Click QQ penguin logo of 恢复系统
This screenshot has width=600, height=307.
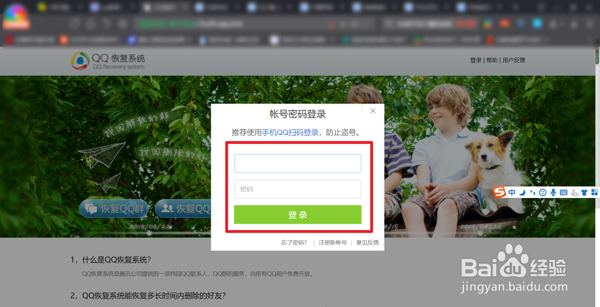pos(80,61)
